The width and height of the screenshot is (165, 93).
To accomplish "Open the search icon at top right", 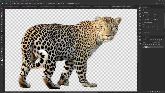I will (x=157, y=3).
